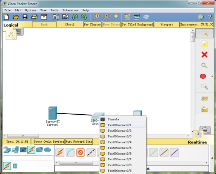This screenshot has height=174, width=216.
Task: Click the New Cluster button
Action: pyautogui.click(x=92, y=24)
